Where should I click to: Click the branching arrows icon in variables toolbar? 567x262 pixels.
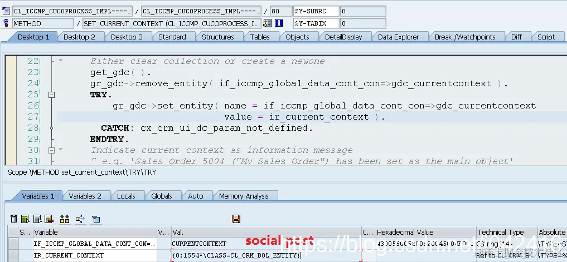point(80,219)
